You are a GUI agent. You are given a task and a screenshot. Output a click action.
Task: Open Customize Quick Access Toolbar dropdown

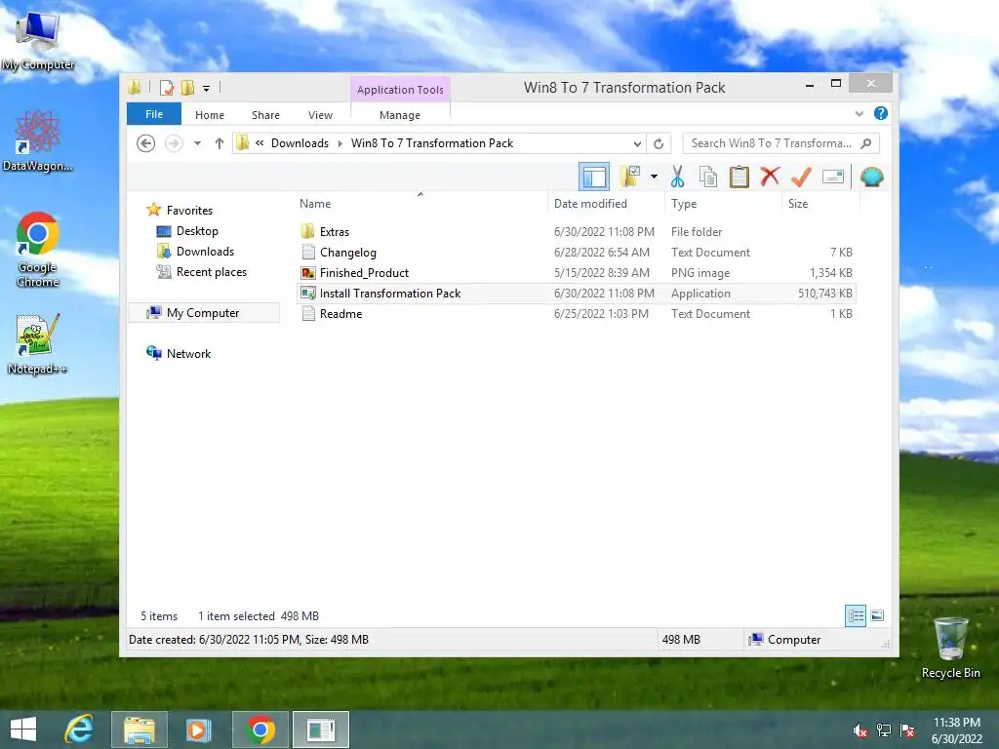(207, 89)
